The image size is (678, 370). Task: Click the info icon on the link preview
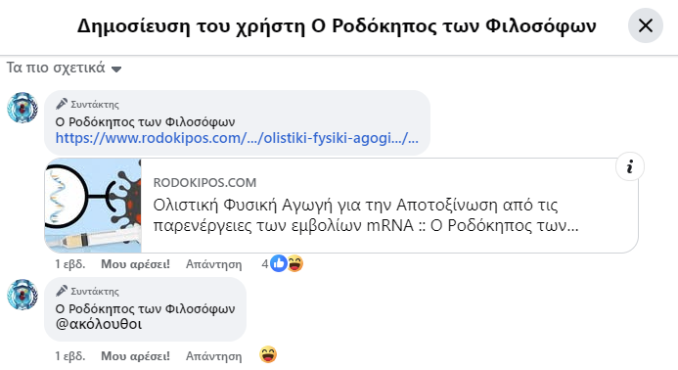coord(630,166)
